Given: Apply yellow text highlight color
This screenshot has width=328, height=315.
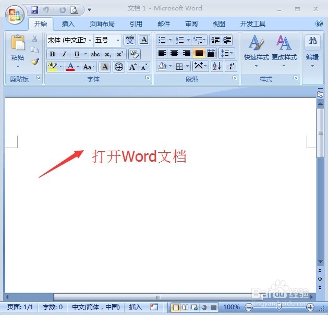Looking at the screenshot, I should (52, 67).
